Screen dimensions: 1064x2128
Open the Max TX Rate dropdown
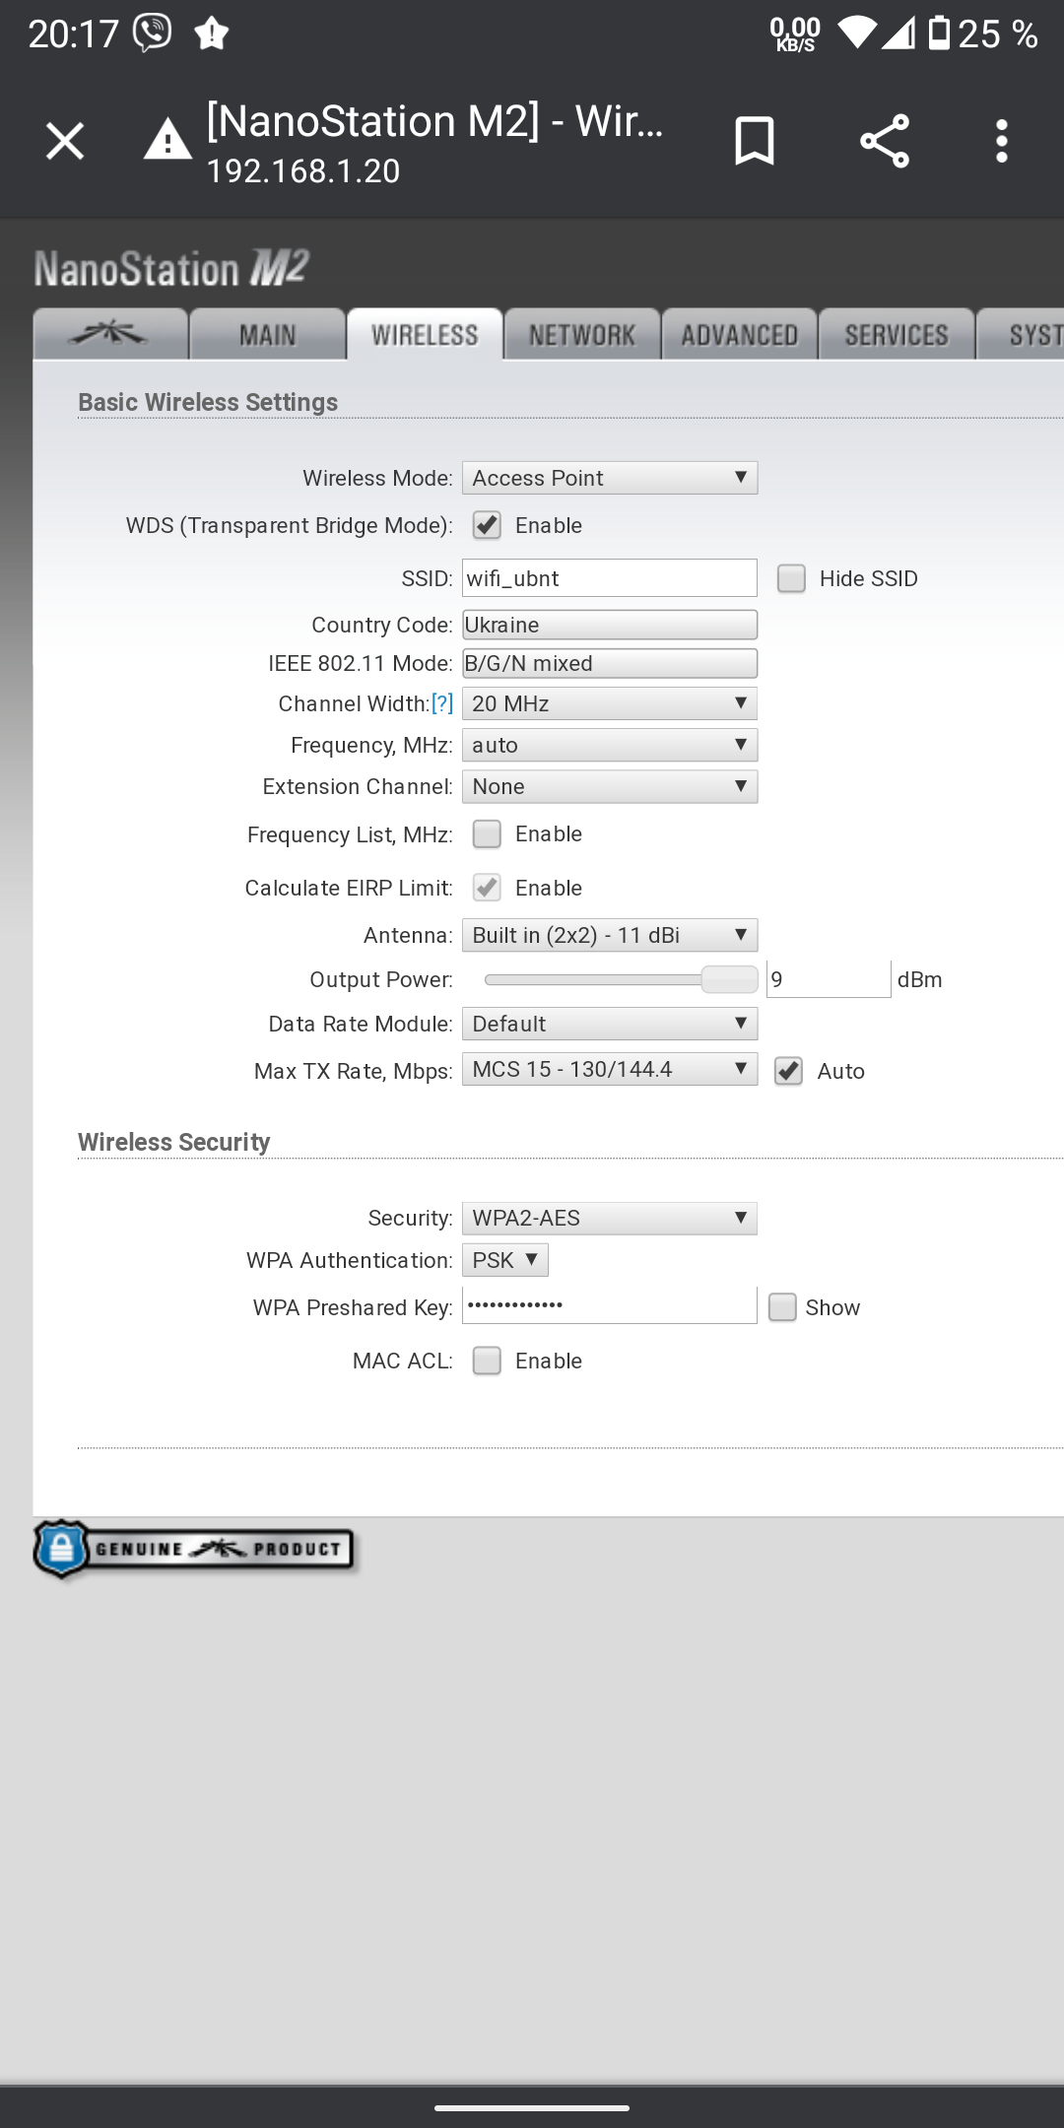click(610, 1069)
